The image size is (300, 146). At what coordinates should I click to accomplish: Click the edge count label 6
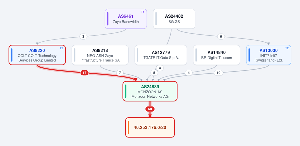pos(221,36)
